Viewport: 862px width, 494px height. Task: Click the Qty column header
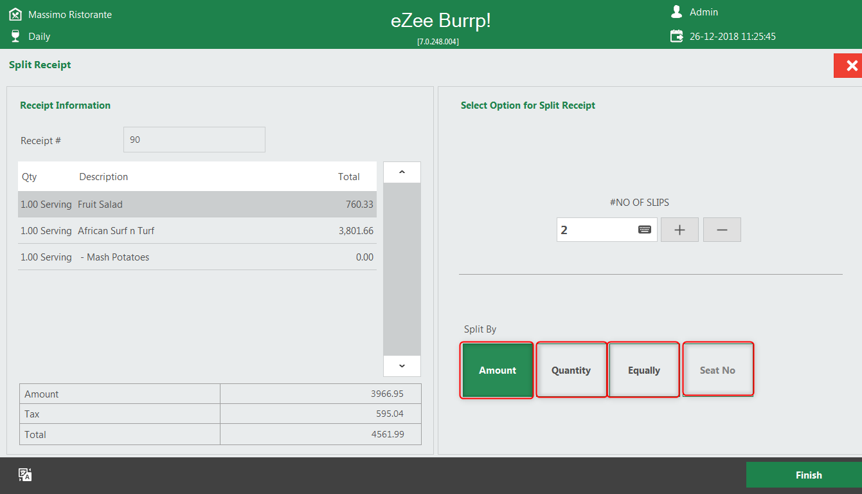(30, 176)
